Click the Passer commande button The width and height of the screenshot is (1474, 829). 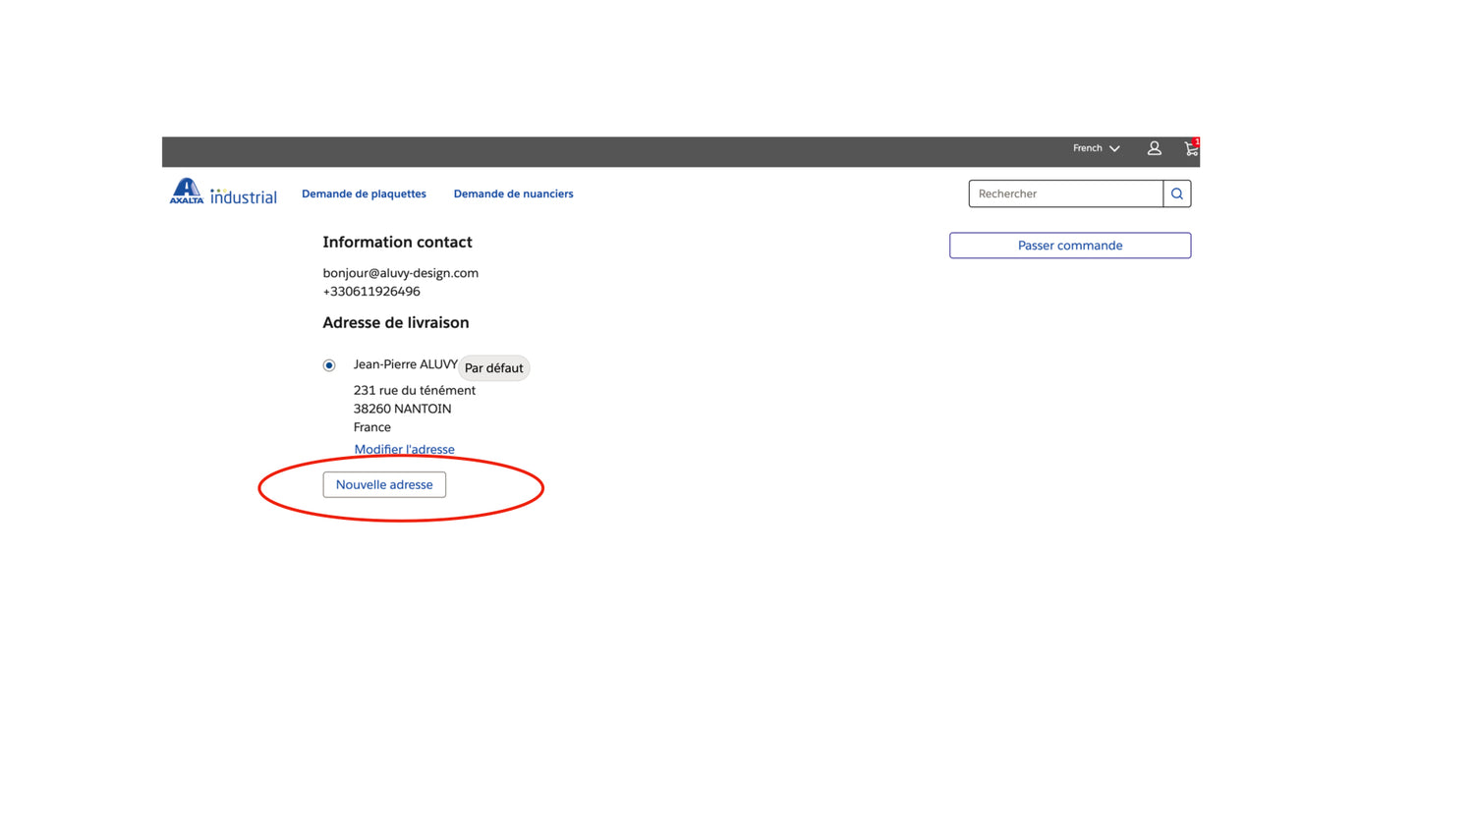(1069, 246)
